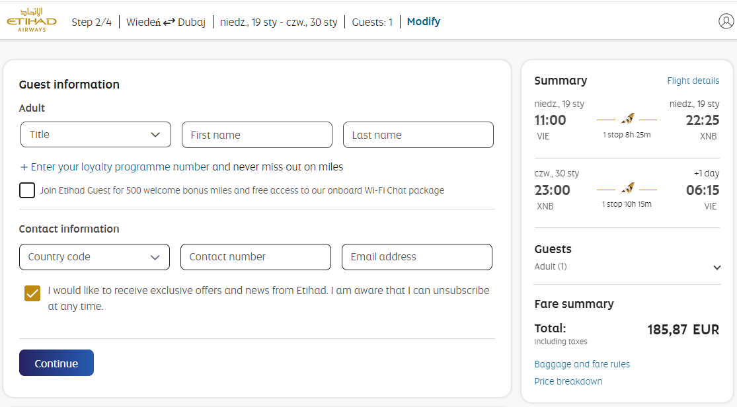Focus the Email address field
This screenshot has width=737, height=407.
417,256
